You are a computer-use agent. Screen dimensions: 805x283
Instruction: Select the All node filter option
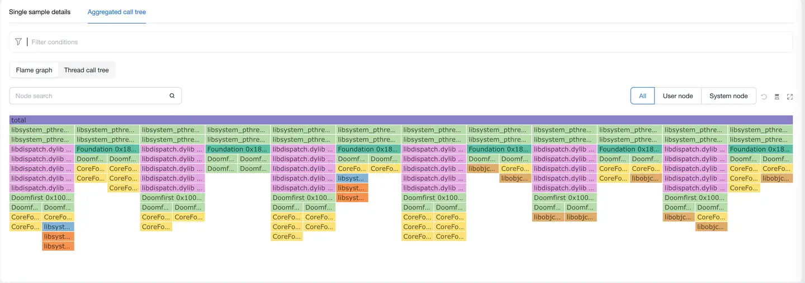point(642,96)
